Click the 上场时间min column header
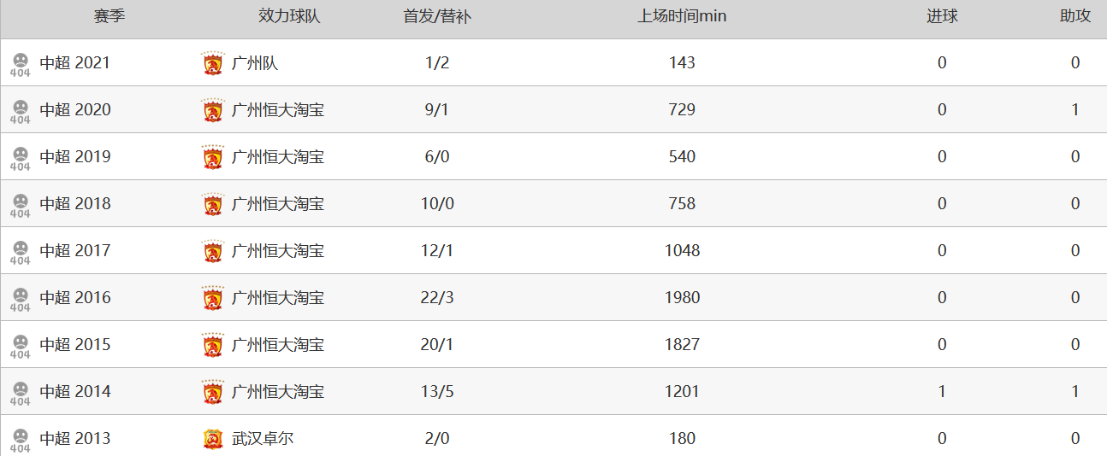Screen dimensions: 1107x456 [682, 16]
